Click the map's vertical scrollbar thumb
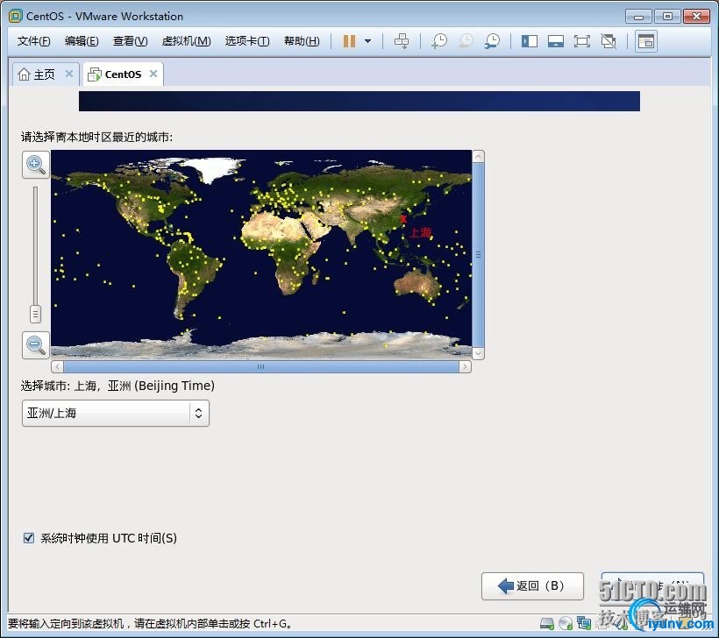Screen dimensions: 719x638 (478, 255)
